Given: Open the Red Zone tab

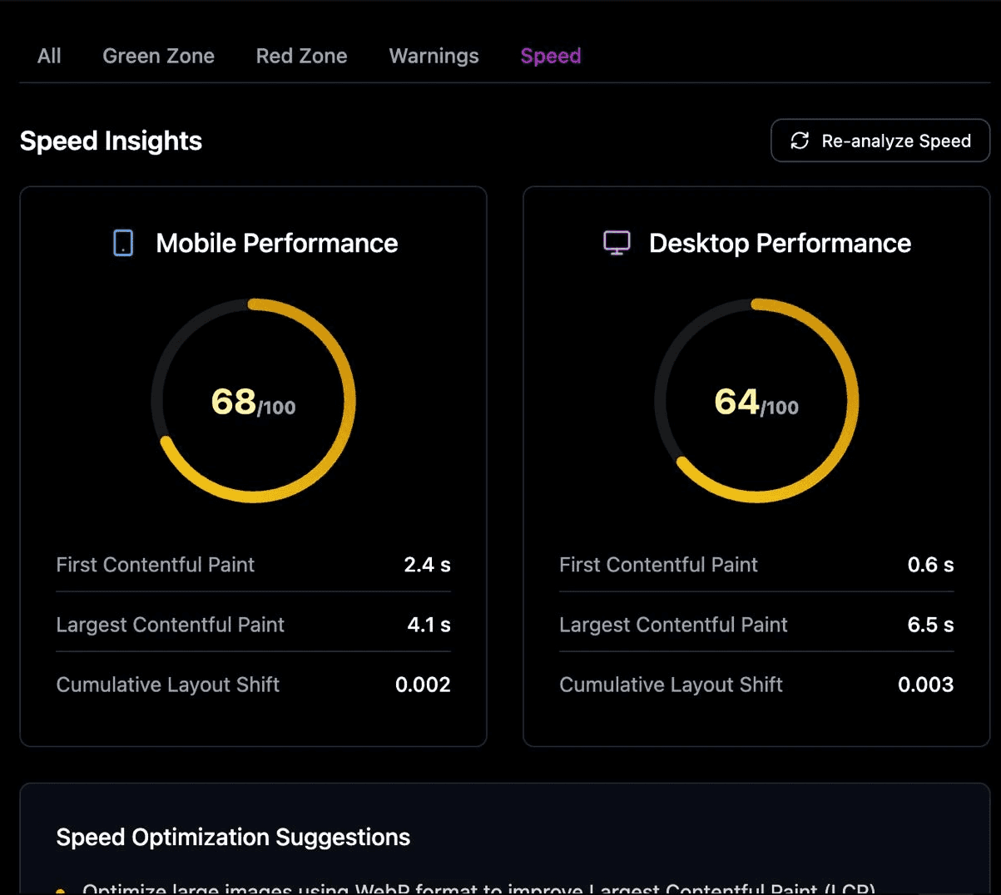Looking at the screenshot, I should [x=301, y=56].
